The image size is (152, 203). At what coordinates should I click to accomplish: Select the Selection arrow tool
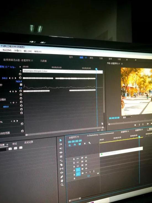pyautogui.click(x=61, y=140)
